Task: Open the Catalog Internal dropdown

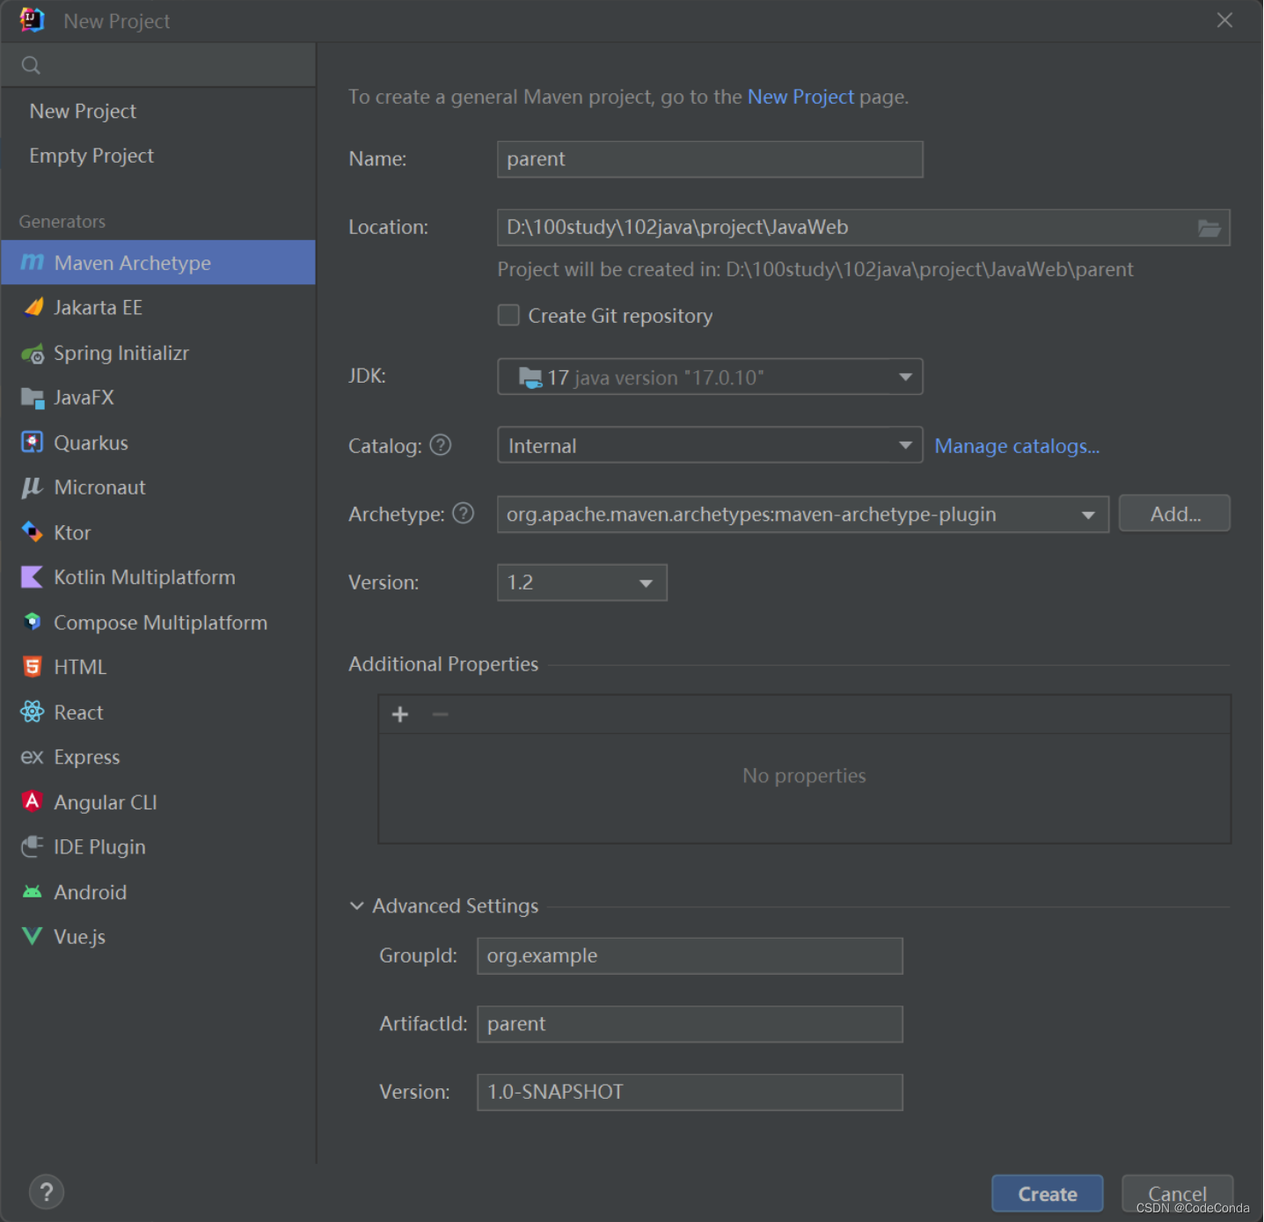Action: [710, 445]
